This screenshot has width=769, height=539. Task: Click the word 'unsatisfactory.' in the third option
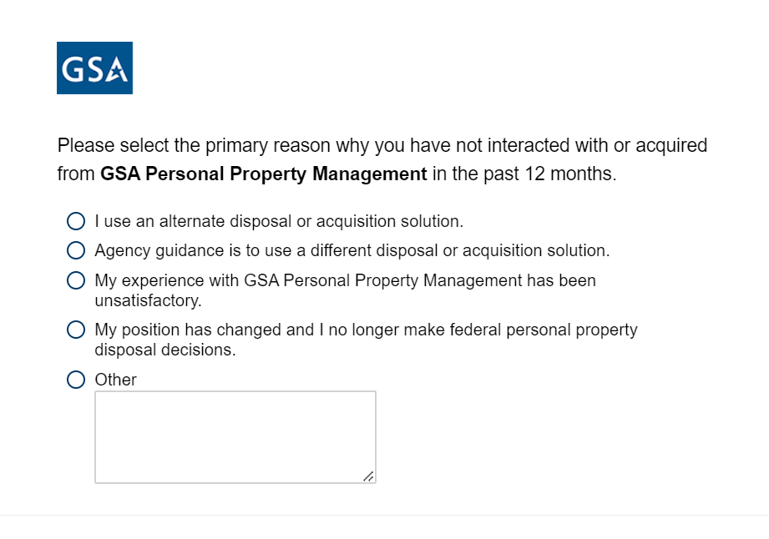pyautogui.click(x=148, y=300)
